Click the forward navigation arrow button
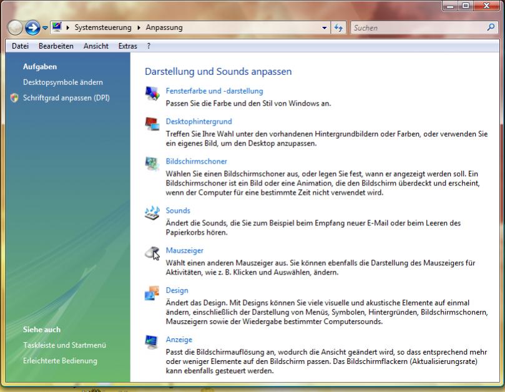The width and height of the screenshot is (505, 392). tap(32, 27)
